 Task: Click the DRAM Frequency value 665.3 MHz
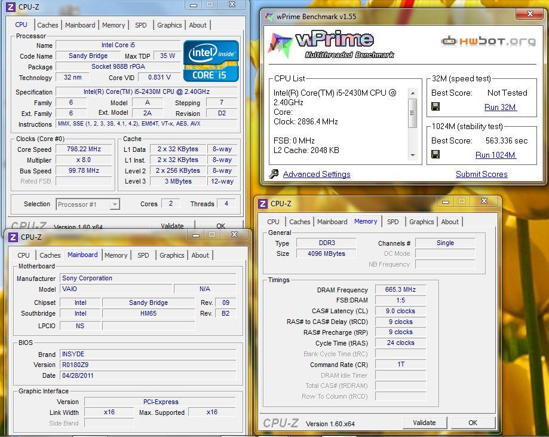point(400,289)
